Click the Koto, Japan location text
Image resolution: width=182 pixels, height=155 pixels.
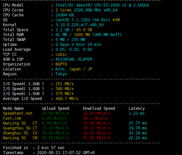point(68,69)
